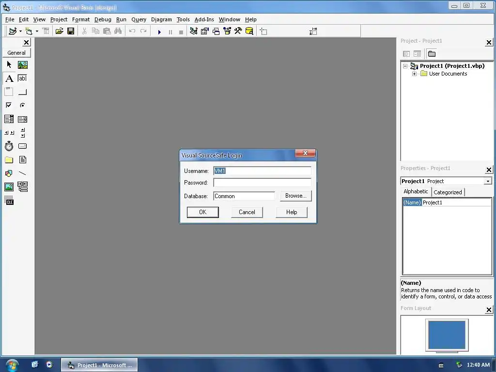Viewport: 496px width, 372px height.
Task: Open Project Explorer from toolbar icon
Action: (x=194, y=31)
